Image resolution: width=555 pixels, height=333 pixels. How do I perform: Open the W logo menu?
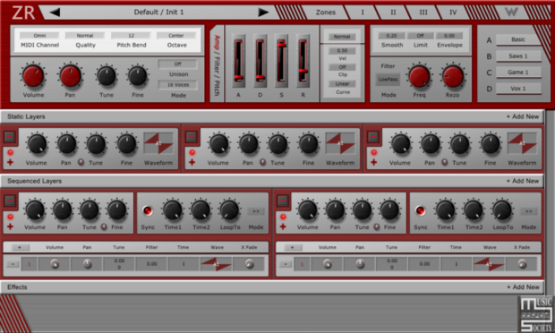click(511, 13)
